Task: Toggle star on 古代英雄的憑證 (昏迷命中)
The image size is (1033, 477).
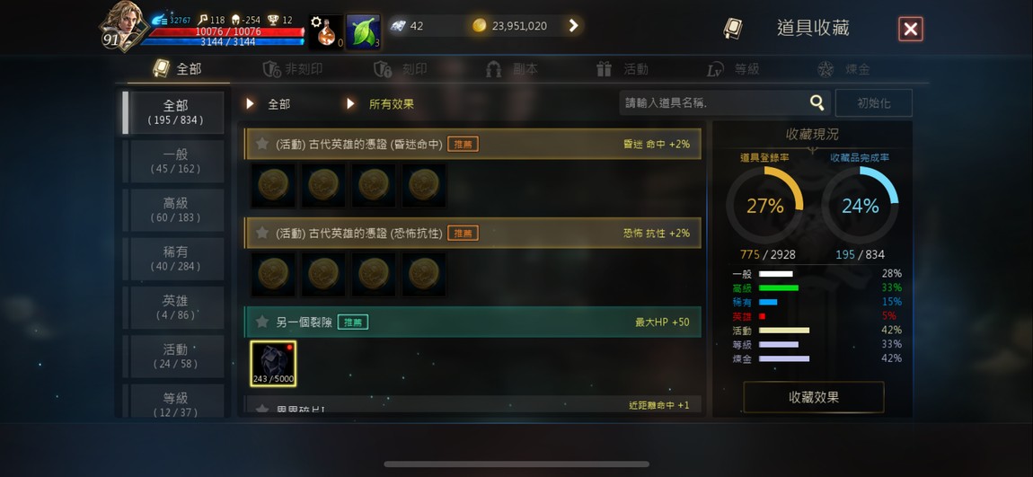Action: pyautogui.click(x=262, y=144)
